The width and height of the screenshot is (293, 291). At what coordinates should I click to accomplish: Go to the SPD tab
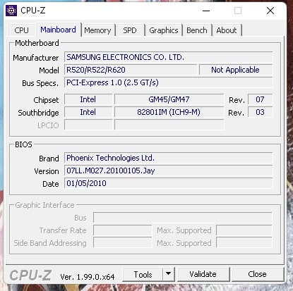pyautogui.click(x=130, y=30)
